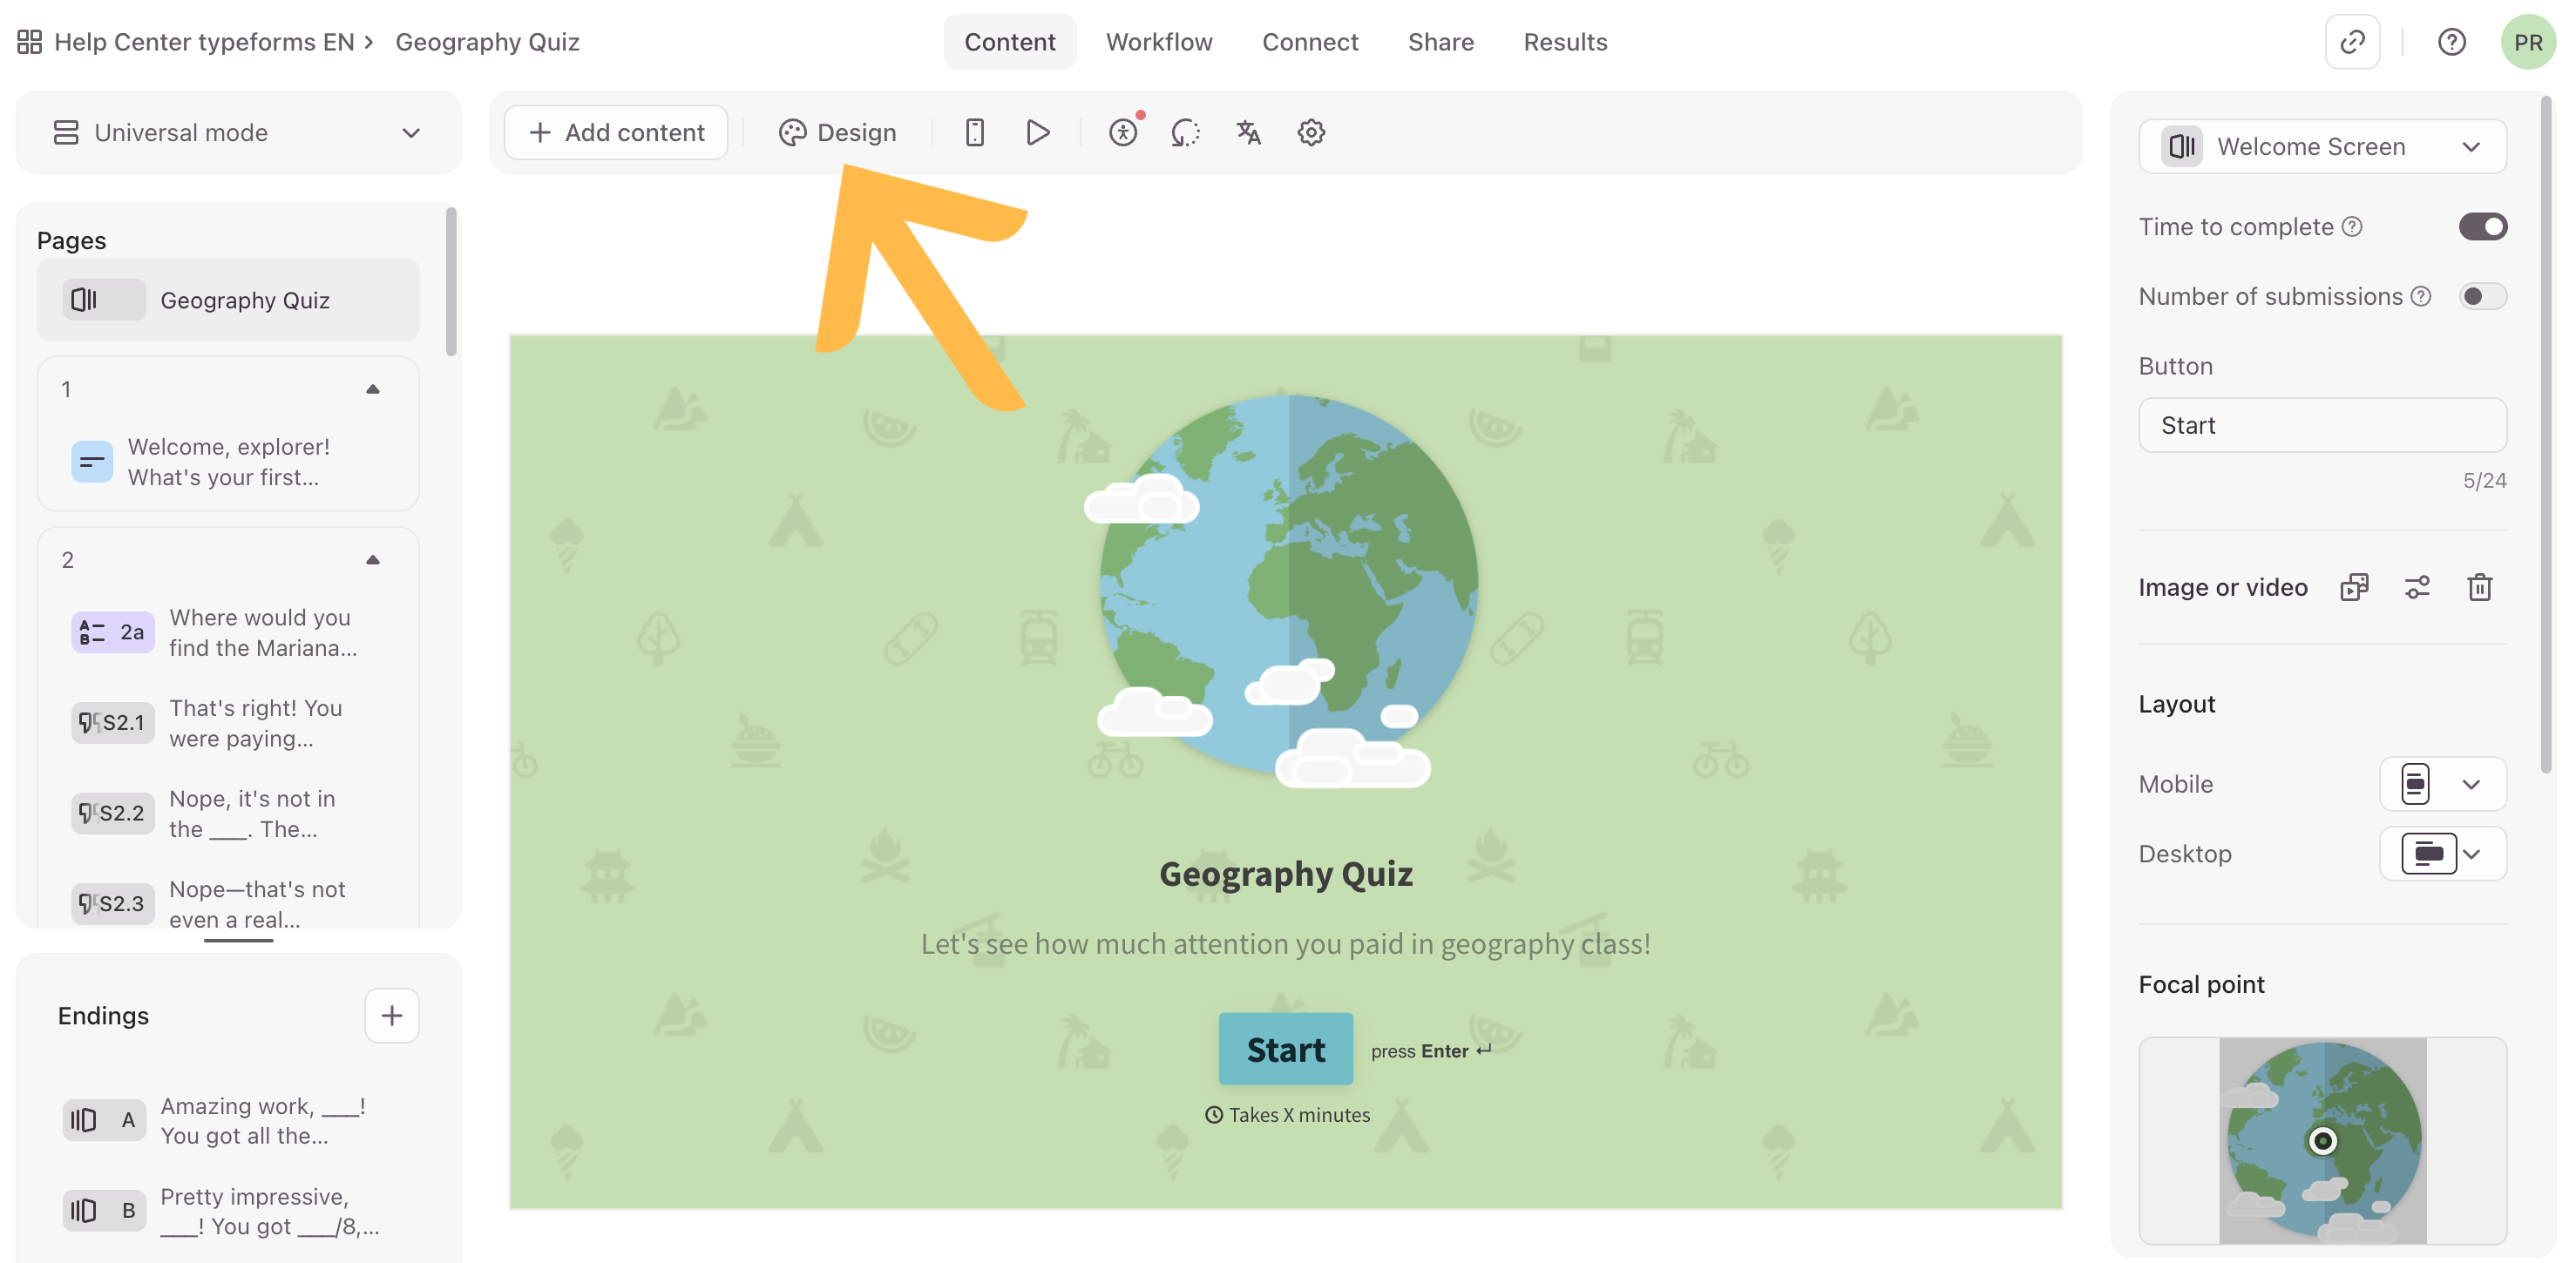Click the translate languages icon

click(x=1248, y=133)
